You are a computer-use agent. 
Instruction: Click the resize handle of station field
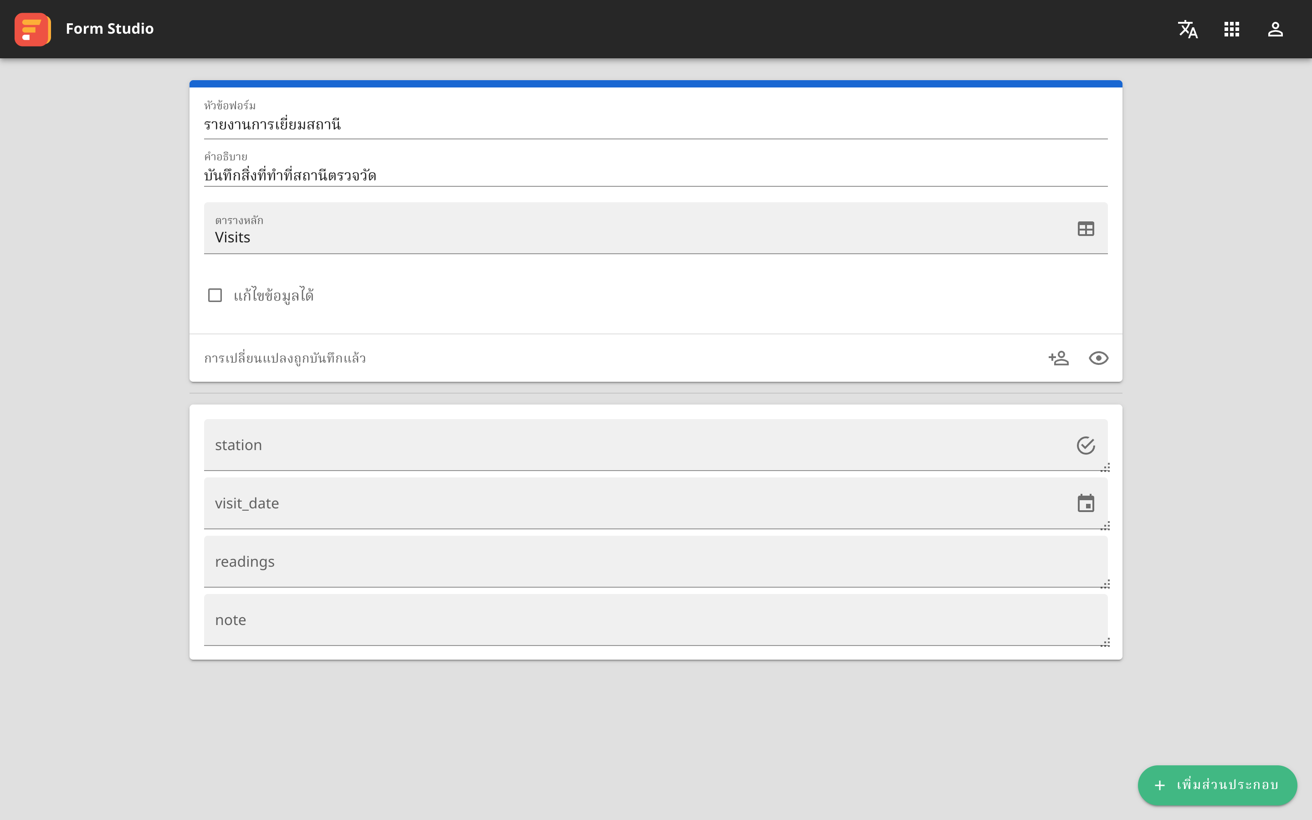(1106, 467)
